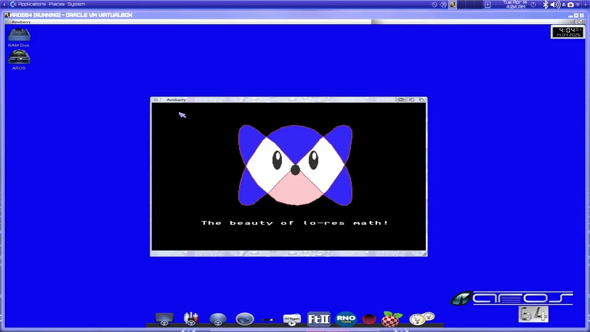
Task: Open the volume speaker tray icon
Action: pyautogui.click(x=555, y=5)
